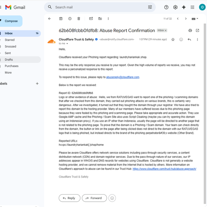Screen dimensions: 207x207
Task: Open the Support help icon
Action: (166, 7)
